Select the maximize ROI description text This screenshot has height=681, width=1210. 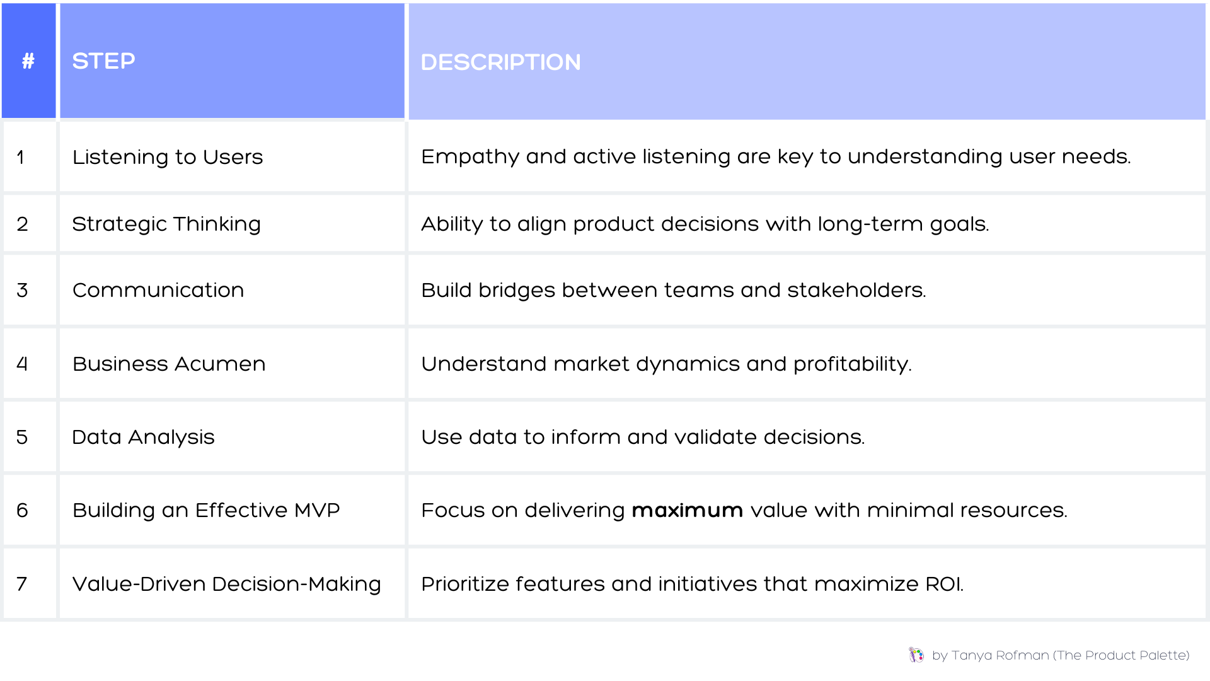[x=692, y=584]
